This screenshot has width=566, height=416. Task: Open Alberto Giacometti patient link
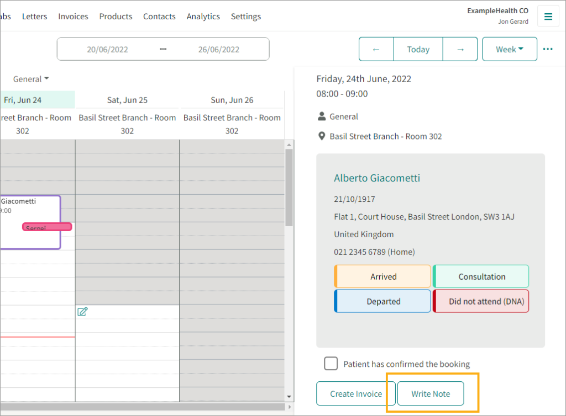click(377, 178)
